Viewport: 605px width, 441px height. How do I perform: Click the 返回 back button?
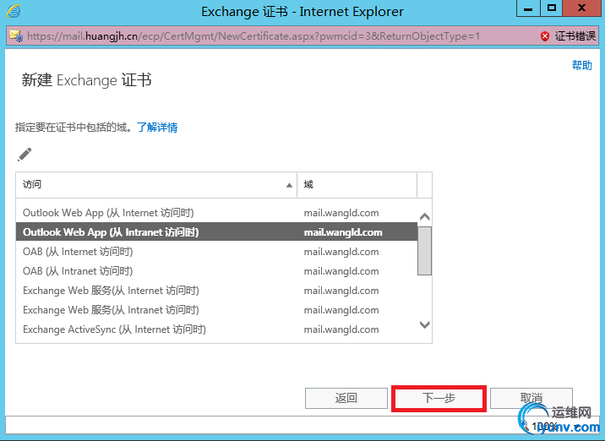tap(346, 398)
